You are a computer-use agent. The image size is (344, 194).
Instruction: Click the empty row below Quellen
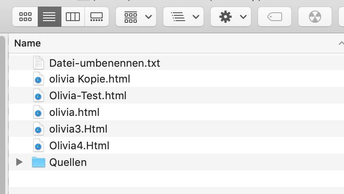point(176,179)
